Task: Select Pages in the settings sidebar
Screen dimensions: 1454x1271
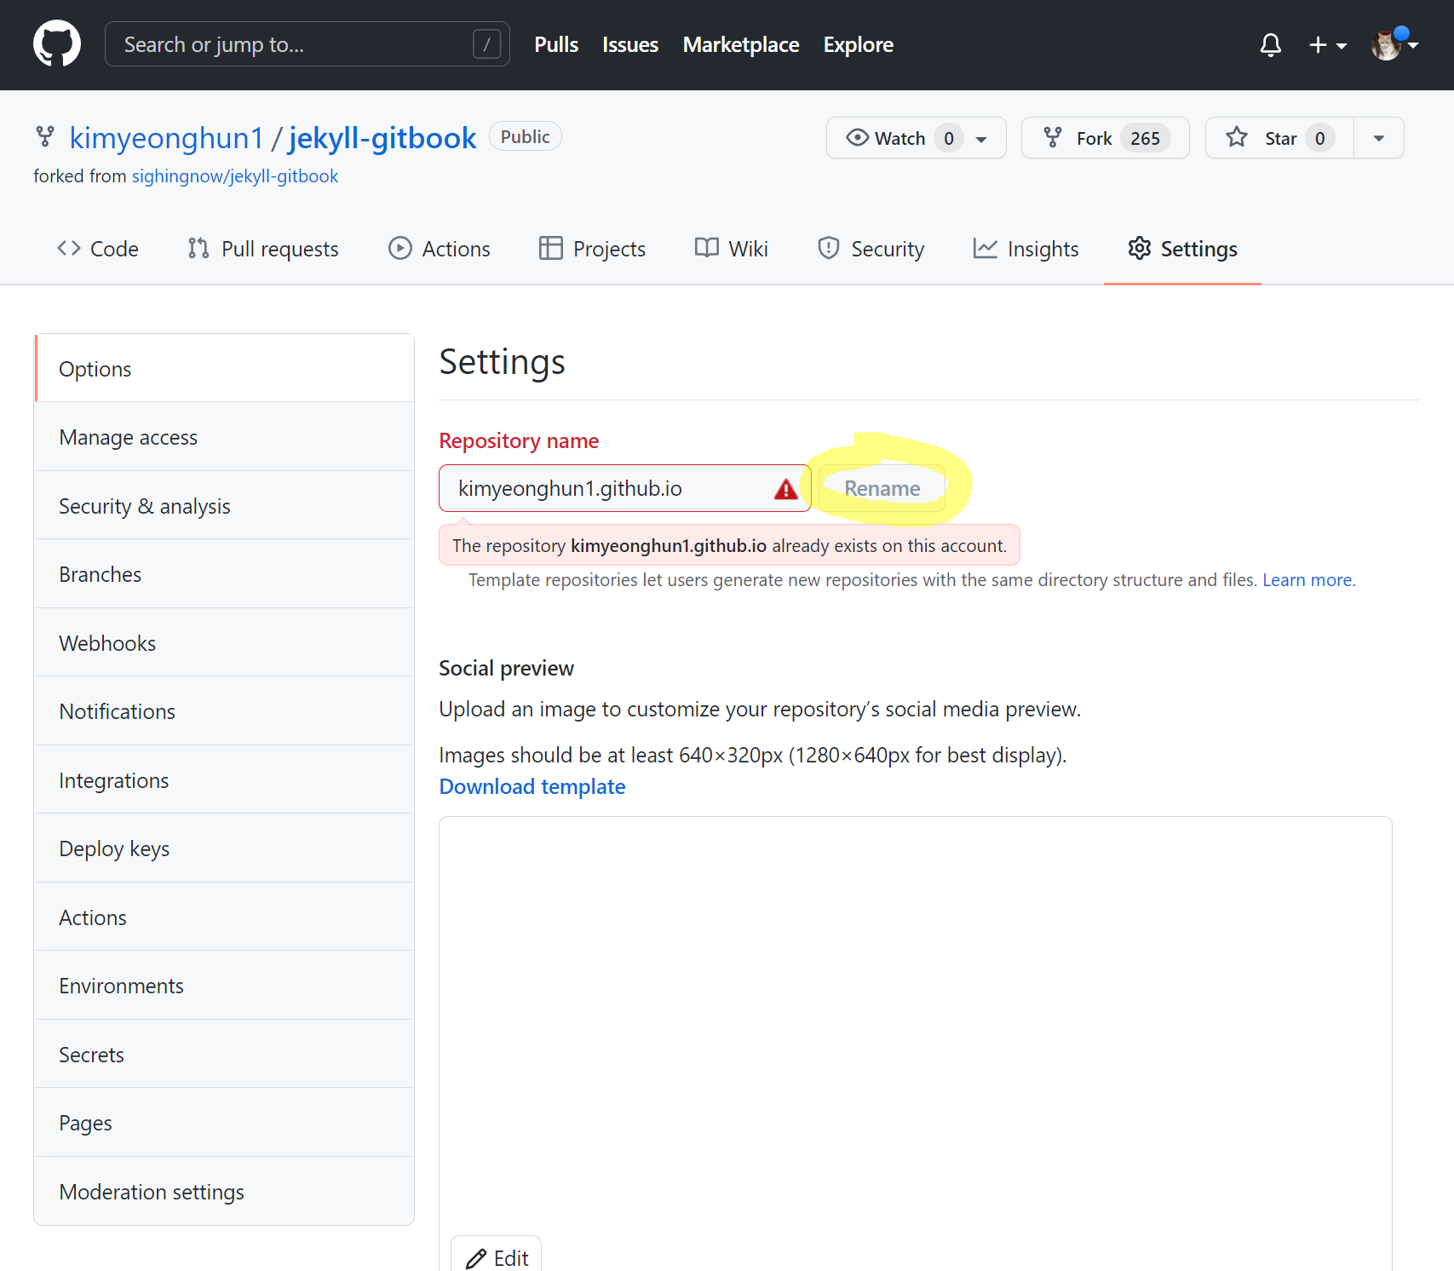Action: pyautogui.click(x=85, y=1123)
